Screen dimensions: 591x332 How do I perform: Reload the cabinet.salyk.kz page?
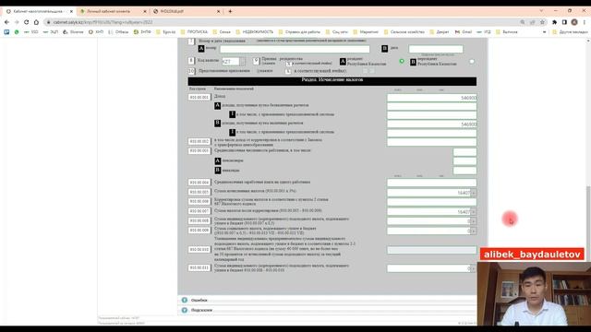[27, 22]
